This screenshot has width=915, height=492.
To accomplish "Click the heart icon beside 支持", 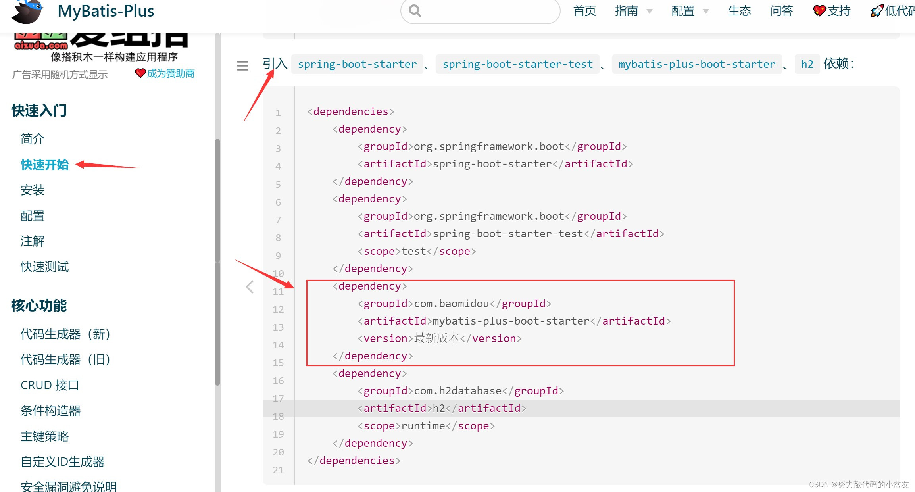I will pos(819,11).
